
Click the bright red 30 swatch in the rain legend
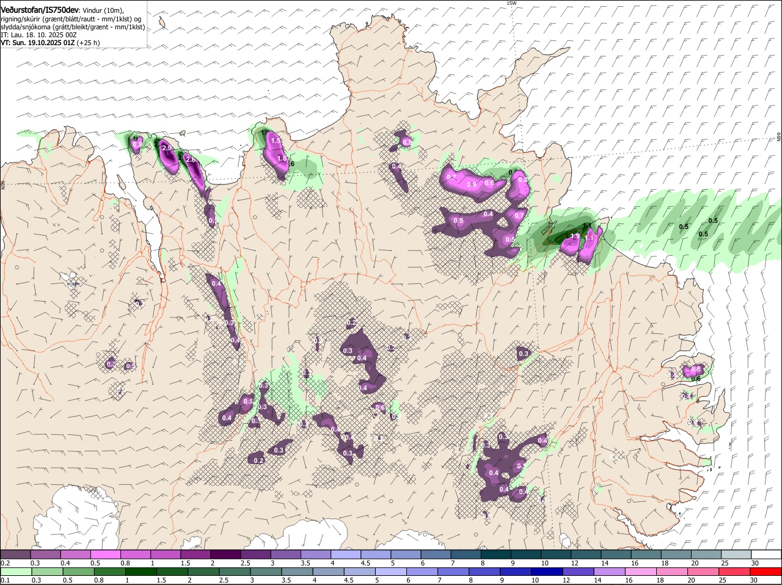click(x=766, y=572)
